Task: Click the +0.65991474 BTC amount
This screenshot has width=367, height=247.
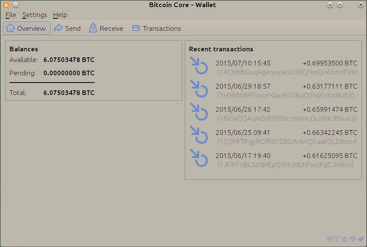Action: pos(330,109)
